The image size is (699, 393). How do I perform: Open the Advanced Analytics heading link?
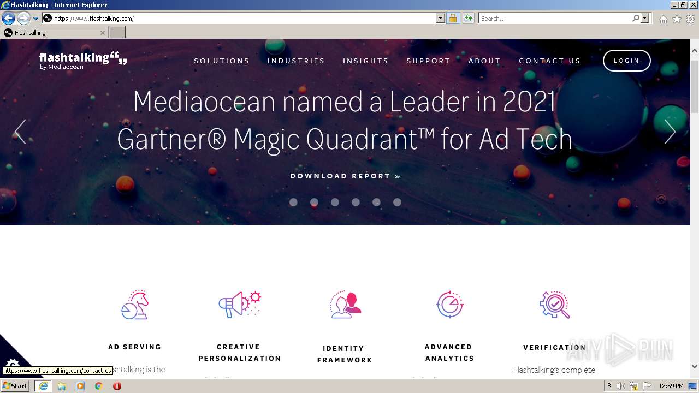pos(449,353)
